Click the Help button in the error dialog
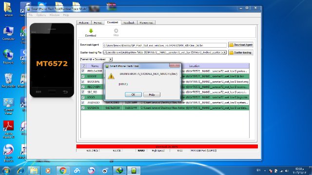The image size is (312, 175). 152,95
